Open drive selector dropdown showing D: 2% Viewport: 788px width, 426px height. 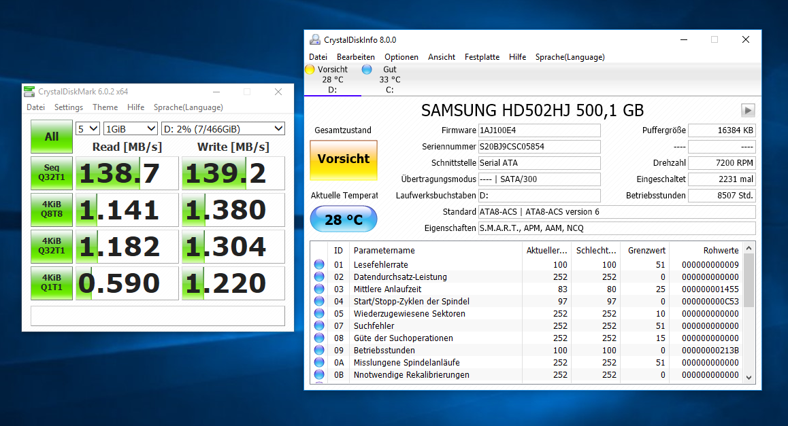tap(223, 129)
